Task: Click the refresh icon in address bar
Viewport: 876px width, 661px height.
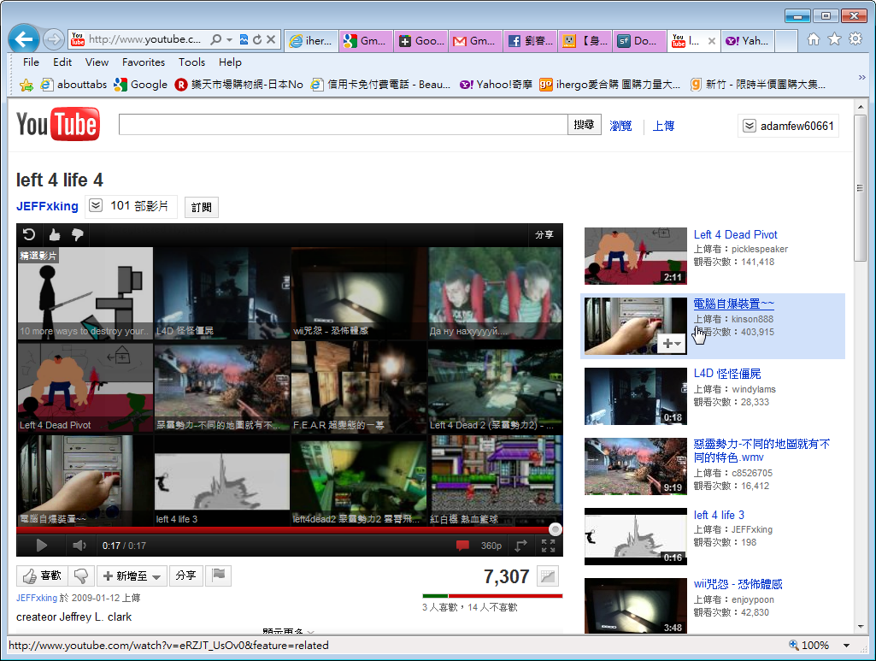Action: tap(257, 39)
